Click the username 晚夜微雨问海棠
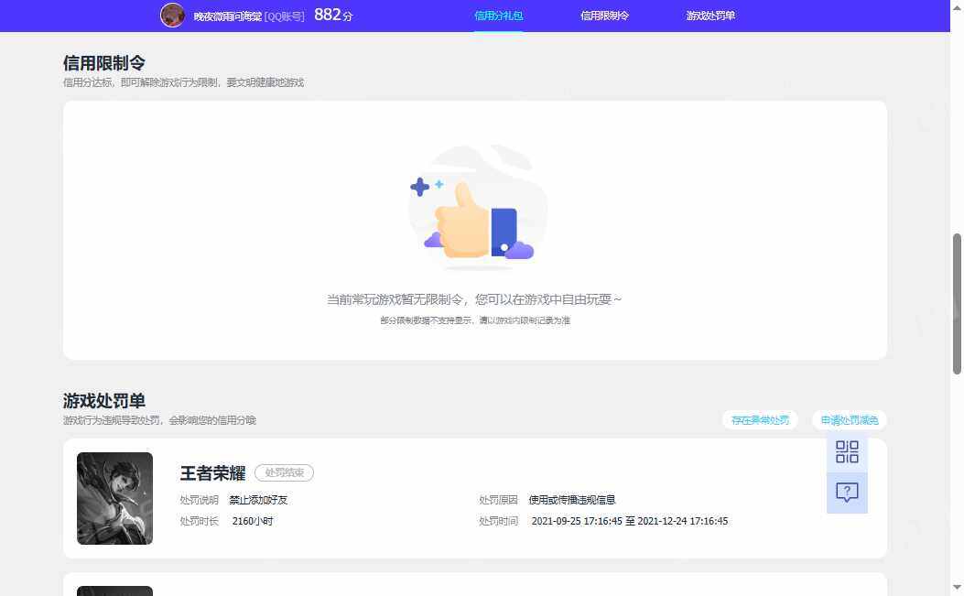This screenshot has height=596, width=964. (x=227, y=16)
